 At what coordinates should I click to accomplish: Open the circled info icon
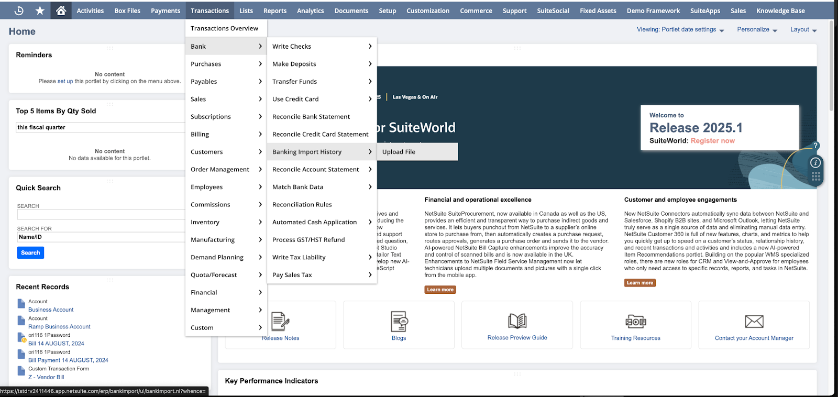pos(815,162)
